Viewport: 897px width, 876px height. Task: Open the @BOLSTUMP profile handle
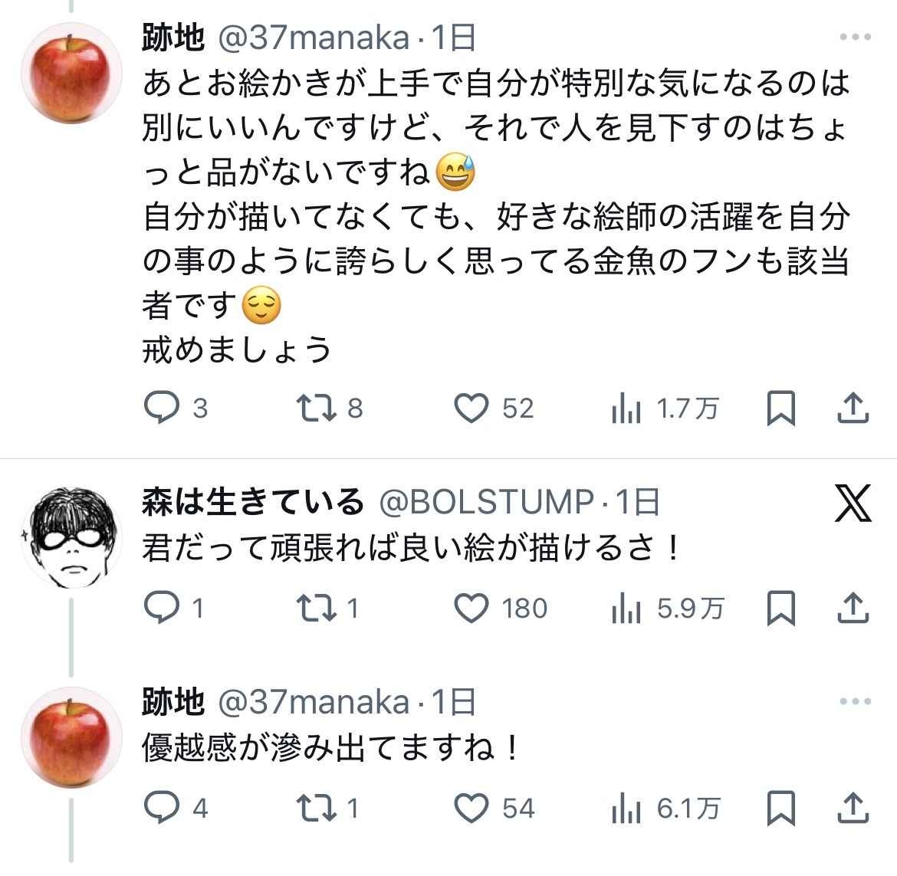[x=486, y=502]
